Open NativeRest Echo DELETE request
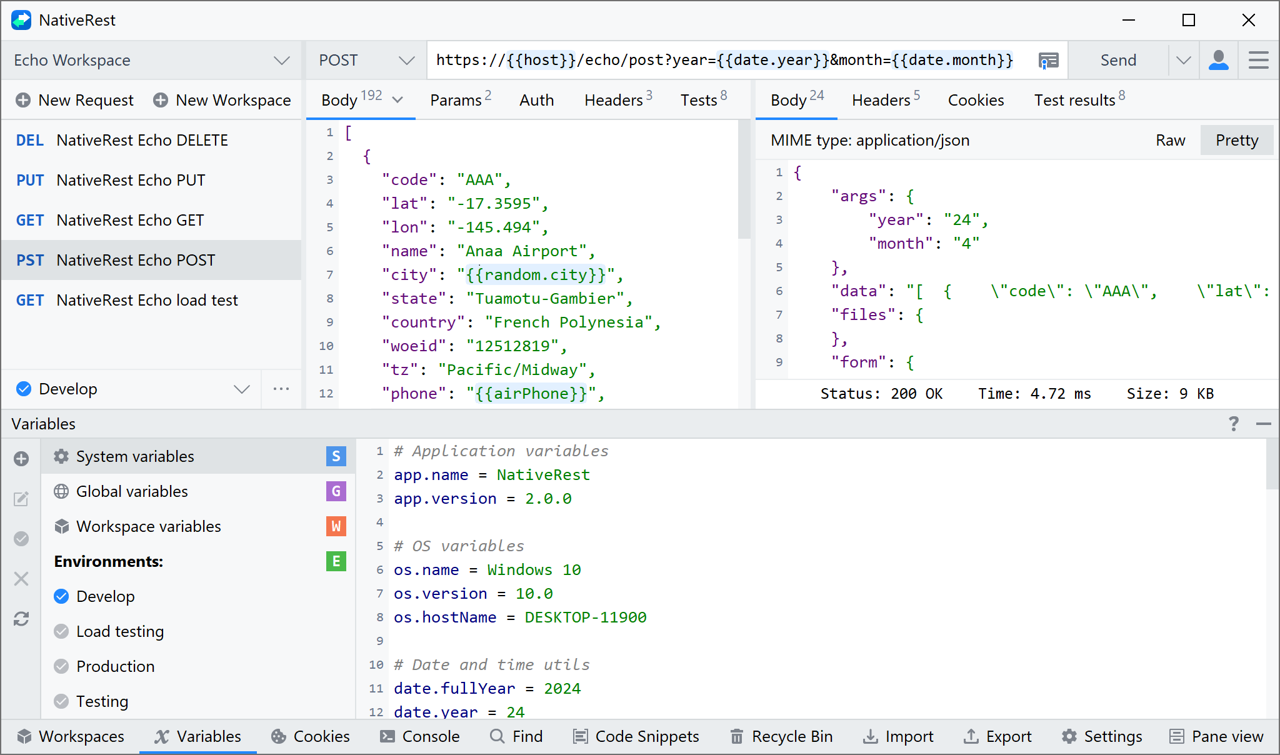 coord(151,140)
